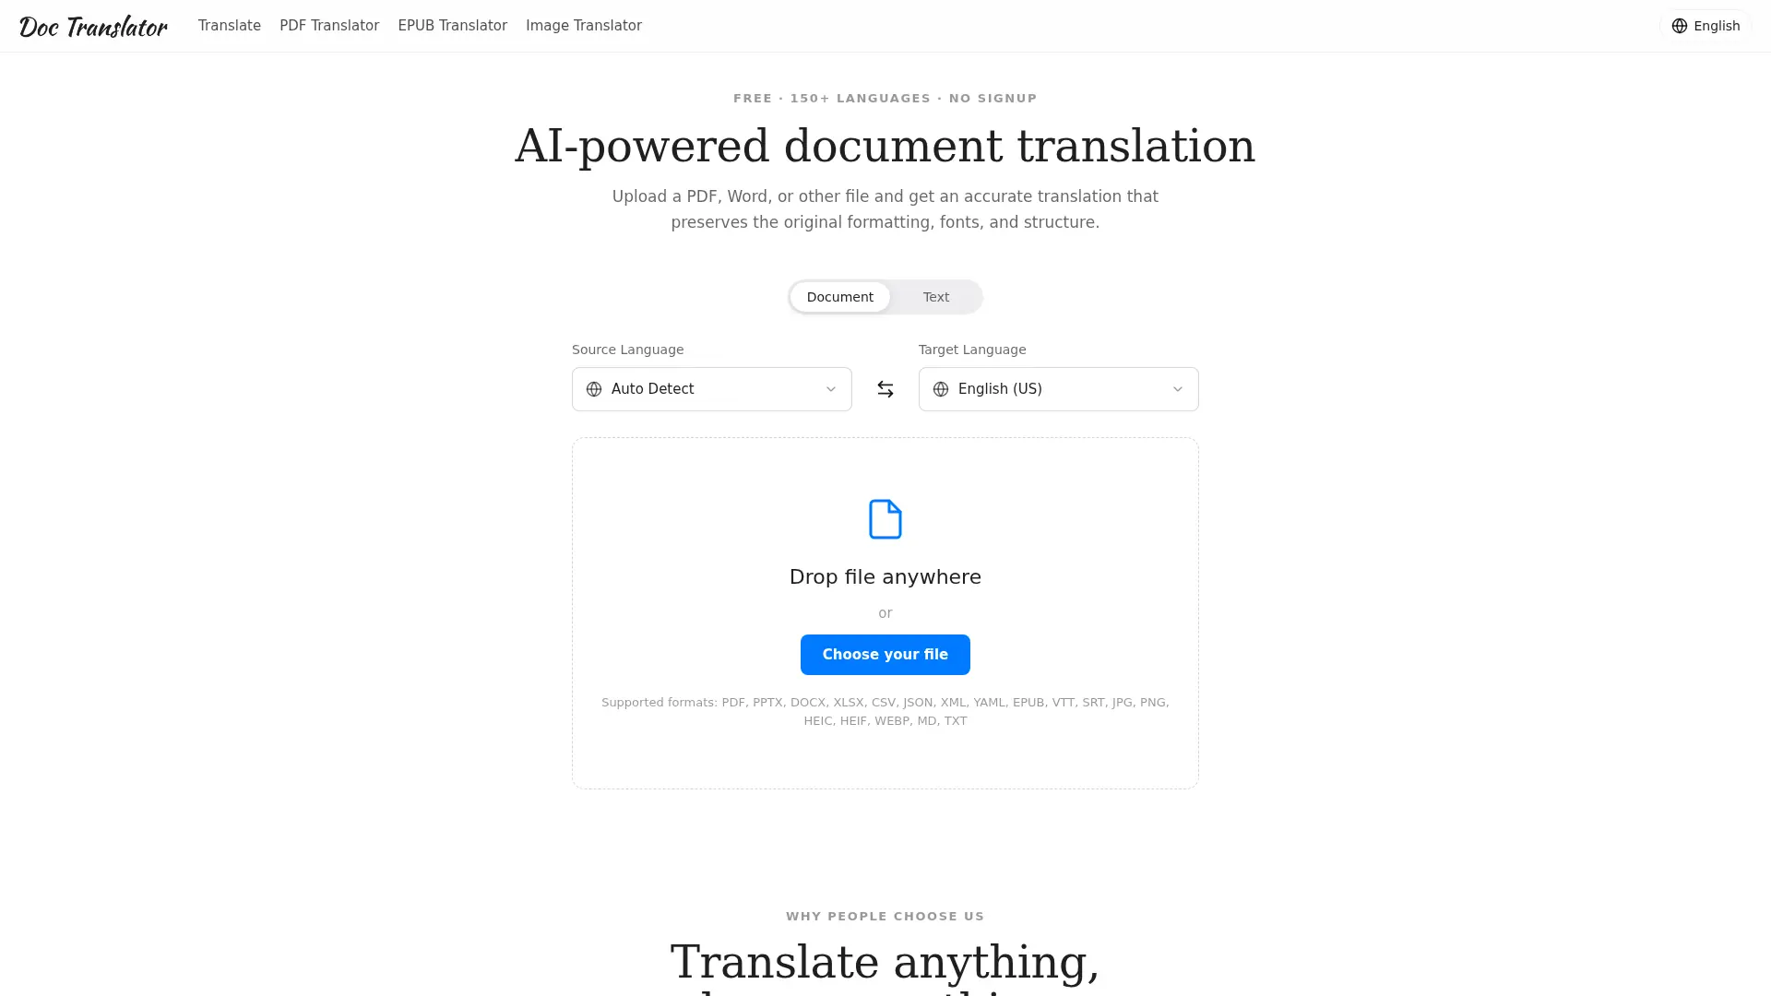The height and width of the screenshot is (996, 1771).
Task: Click the globe icon in Source Language field
Action: [x=594, y=389]
